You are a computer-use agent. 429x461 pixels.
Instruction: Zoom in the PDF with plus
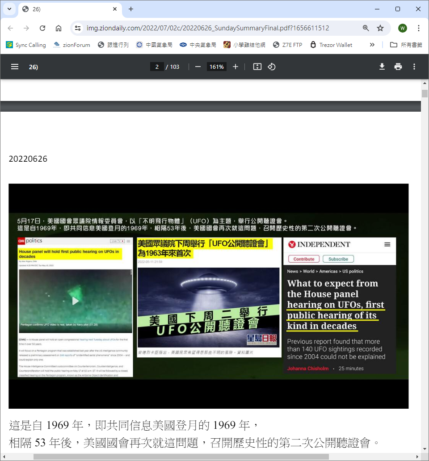click(x=236, y=67)
